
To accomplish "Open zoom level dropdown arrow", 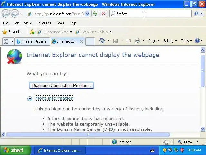I will 197,142.
